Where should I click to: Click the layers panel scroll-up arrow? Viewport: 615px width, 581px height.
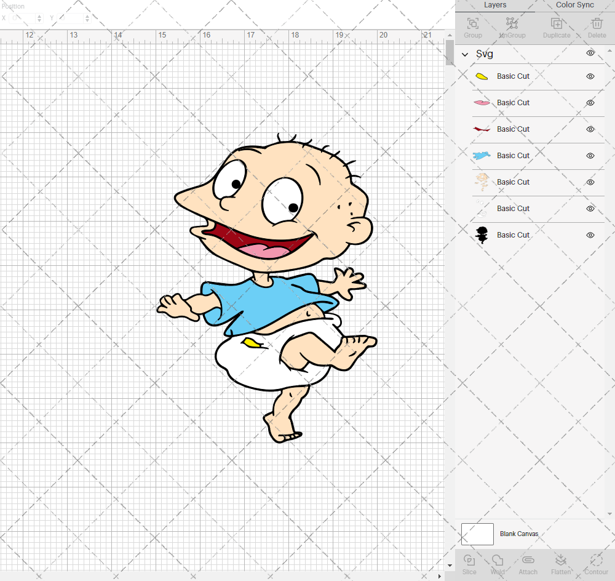coord(609,51)
